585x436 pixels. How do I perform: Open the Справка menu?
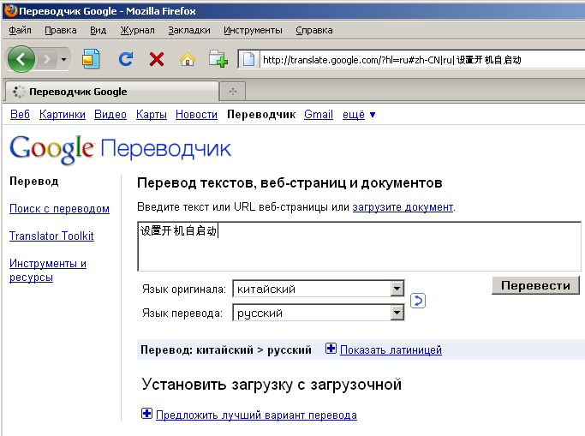[314, 30]
